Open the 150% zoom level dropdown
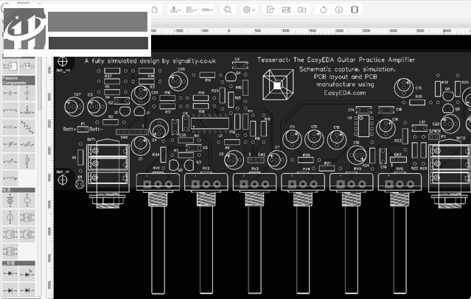Screen dimensions: 471x299 click(207, 10)
